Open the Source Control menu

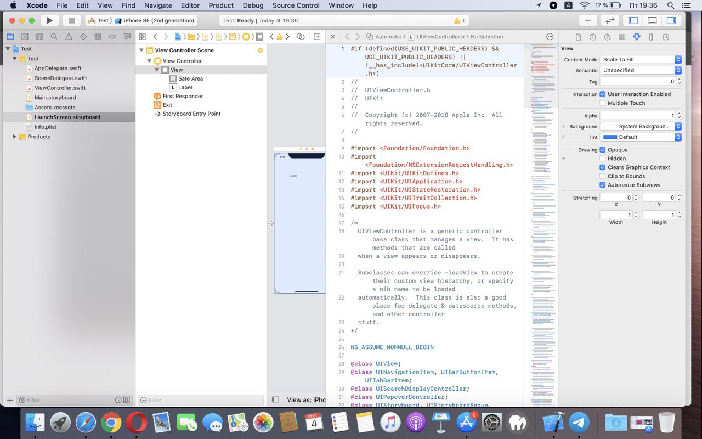point(296,5)
